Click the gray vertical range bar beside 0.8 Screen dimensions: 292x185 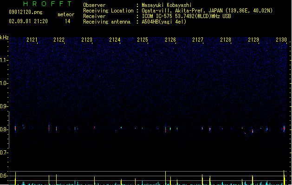click(x=9, y=130)
